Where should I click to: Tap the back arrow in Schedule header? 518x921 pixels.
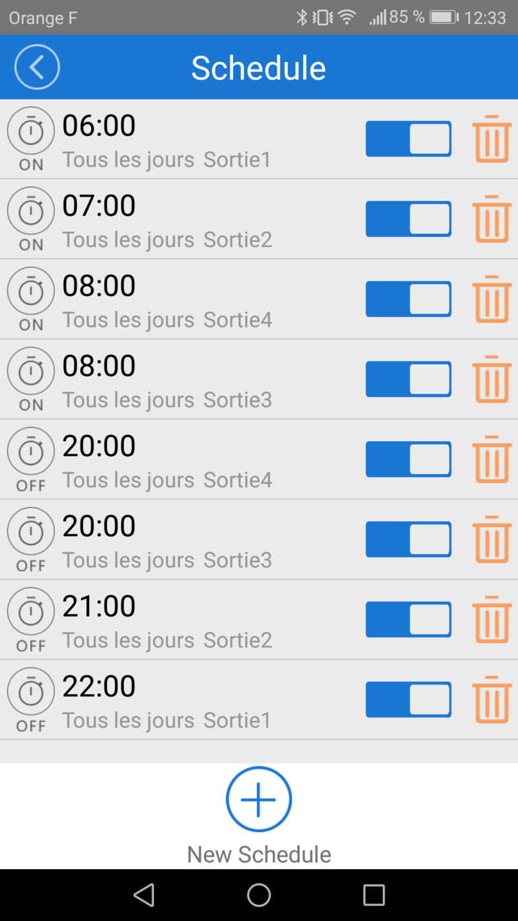pyautogui.click(x=37, y=67)
